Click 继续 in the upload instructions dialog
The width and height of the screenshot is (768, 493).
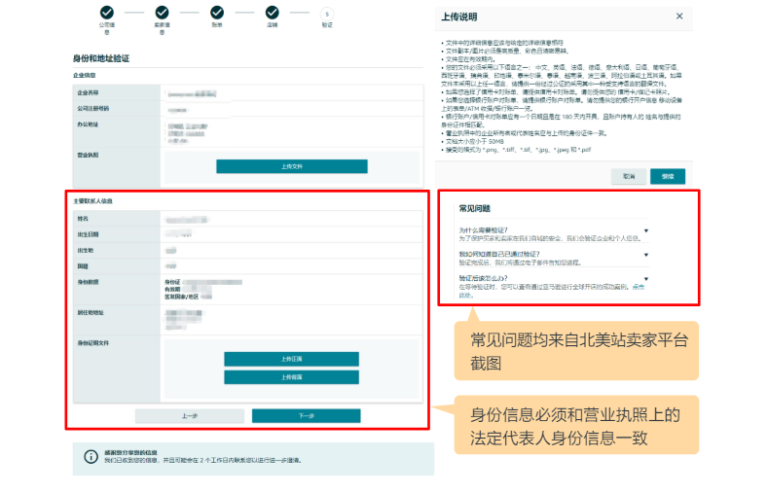(x=668, y=176)
